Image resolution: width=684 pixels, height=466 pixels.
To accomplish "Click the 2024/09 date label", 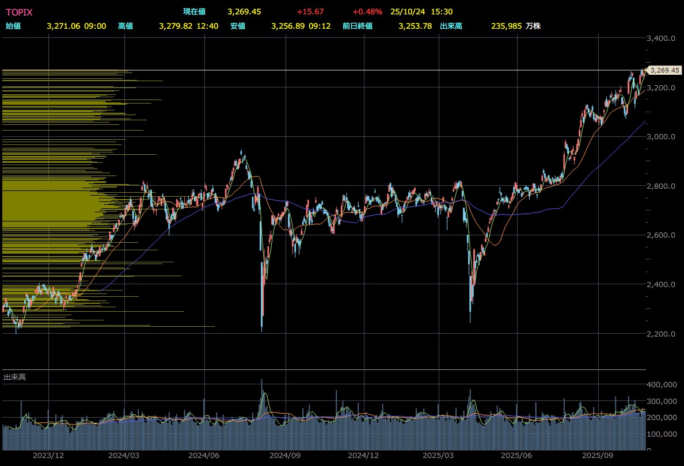I will (x=285, y=456).
